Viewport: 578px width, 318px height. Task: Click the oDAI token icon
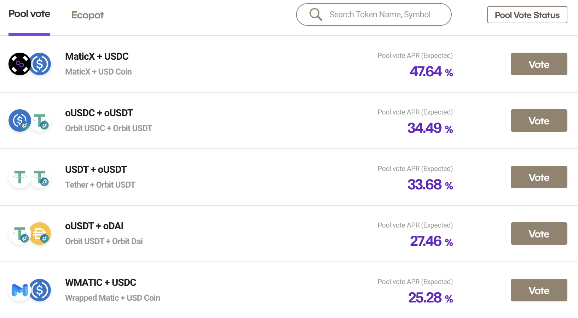point(40,234)
